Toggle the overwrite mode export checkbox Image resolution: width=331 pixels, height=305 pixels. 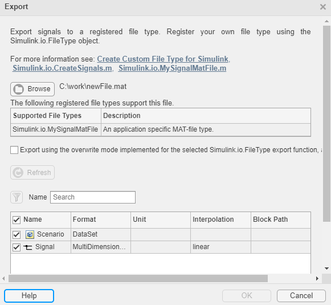14,150
